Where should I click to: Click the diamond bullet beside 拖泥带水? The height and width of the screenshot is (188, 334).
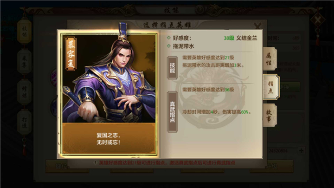point(169,46)
